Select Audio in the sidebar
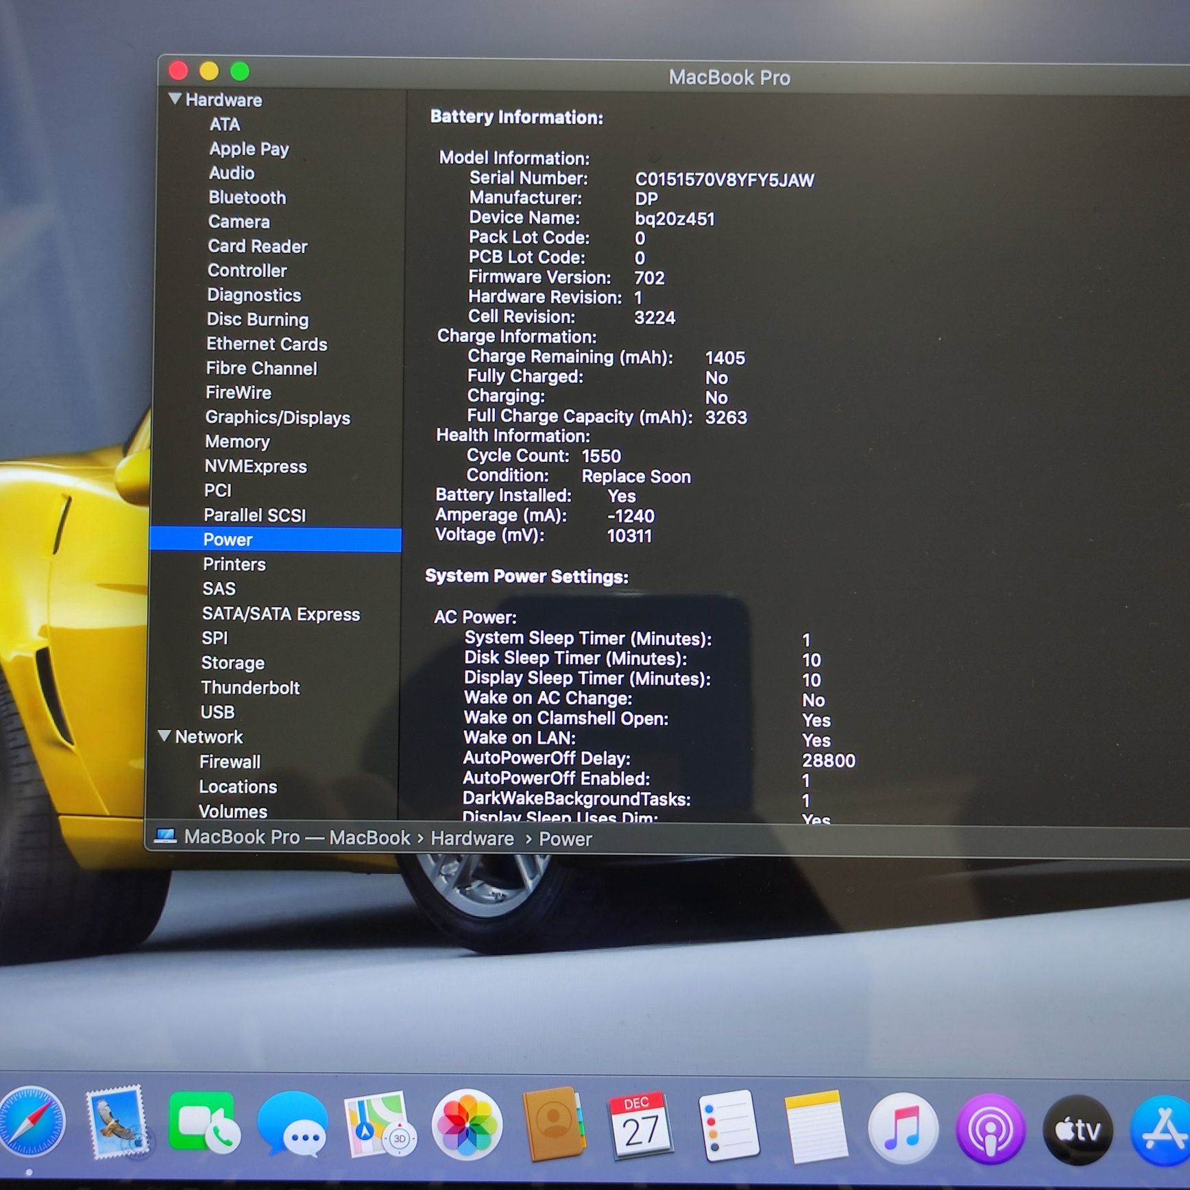The width and height of the screenshot is (1190, 1190). [232, 173]
